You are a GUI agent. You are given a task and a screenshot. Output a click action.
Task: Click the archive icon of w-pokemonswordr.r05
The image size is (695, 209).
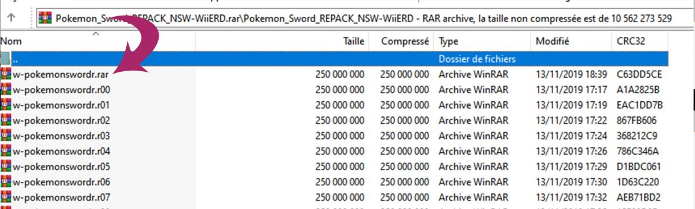(x=6, y=167)
